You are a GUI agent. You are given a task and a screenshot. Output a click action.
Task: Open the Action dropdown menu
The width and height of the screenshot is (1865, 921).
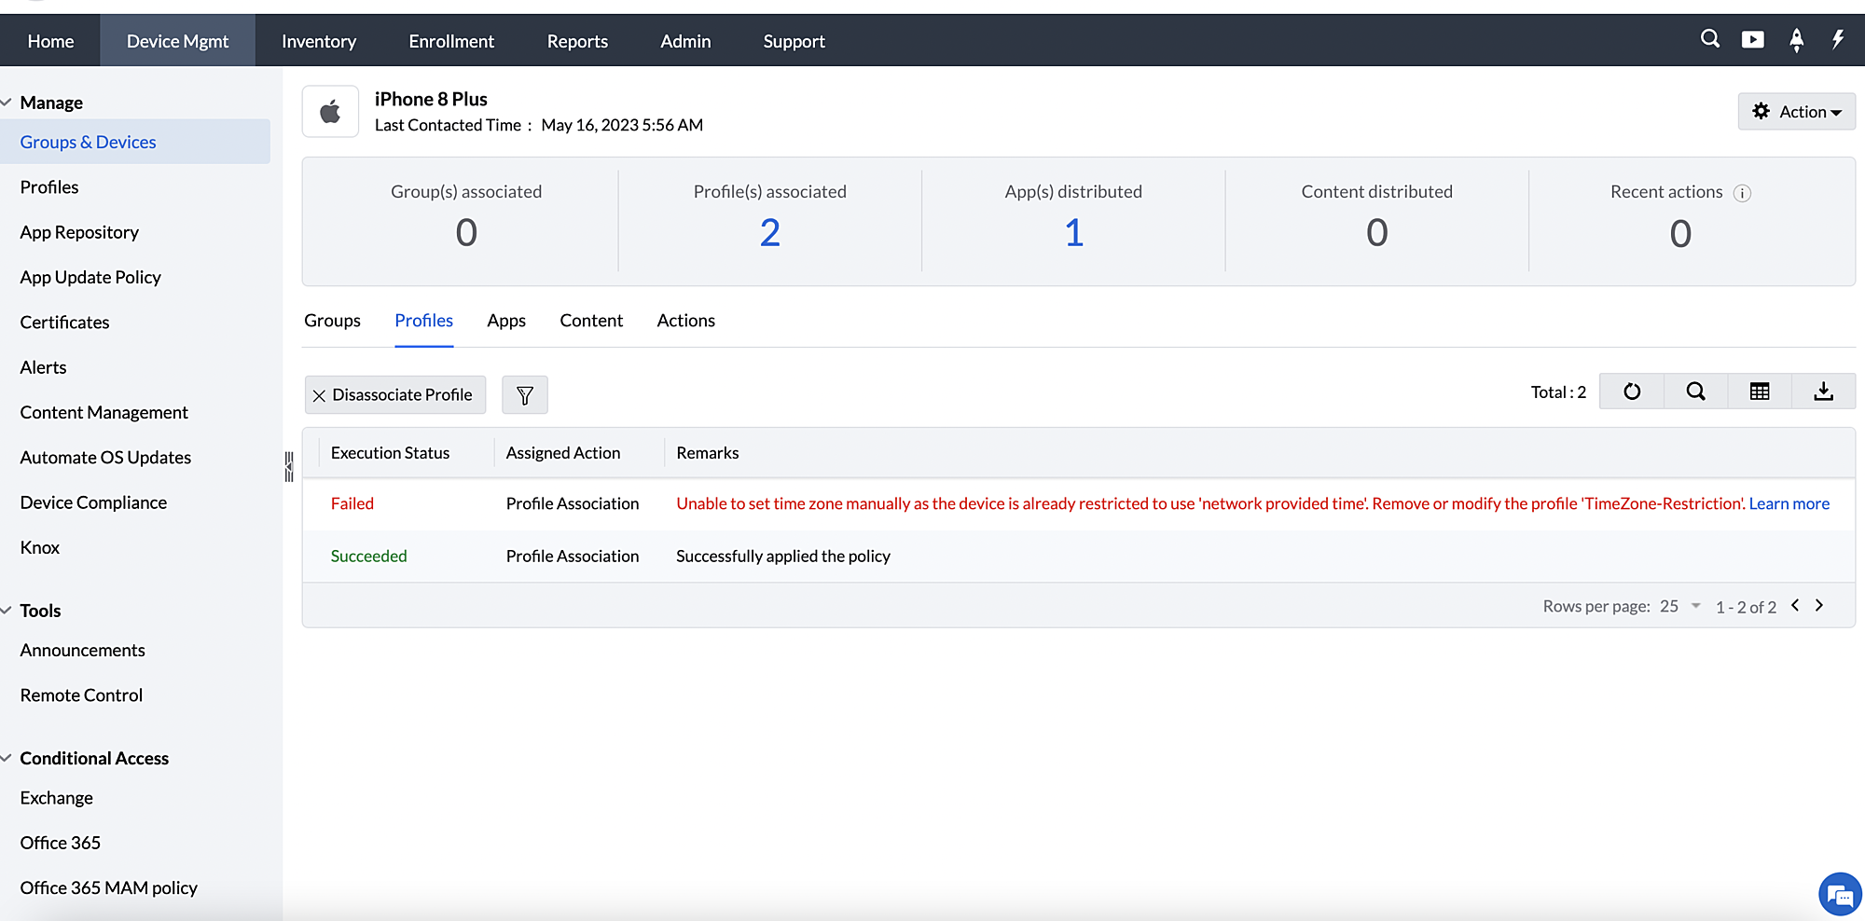1796,112
